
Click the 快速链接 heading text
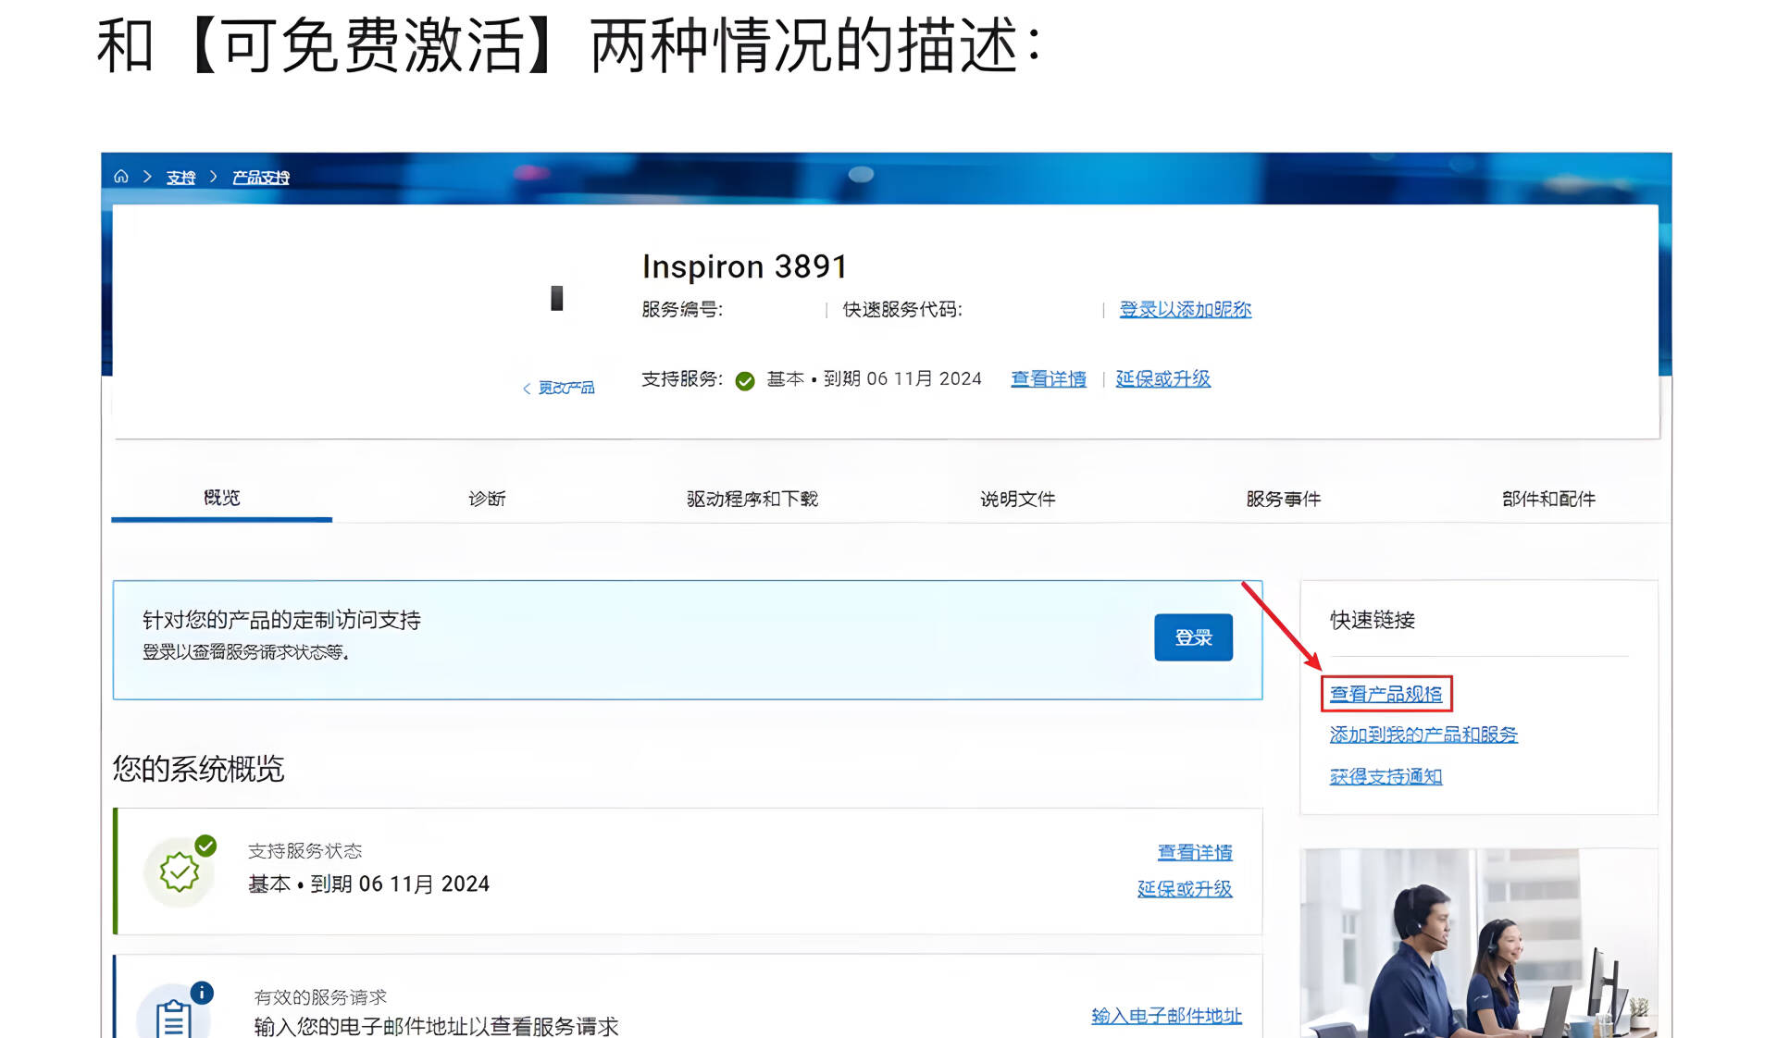[1373, 620]
